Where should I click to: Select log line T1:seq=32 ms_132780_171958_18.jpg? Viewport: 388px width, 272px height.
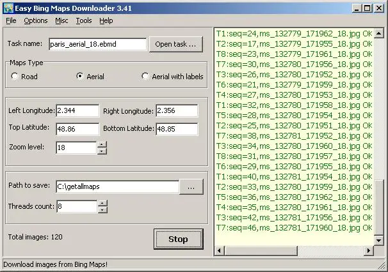295,105
